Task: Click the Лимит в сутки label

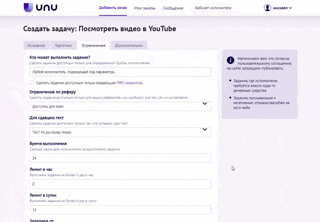Action: click(43, 195)
